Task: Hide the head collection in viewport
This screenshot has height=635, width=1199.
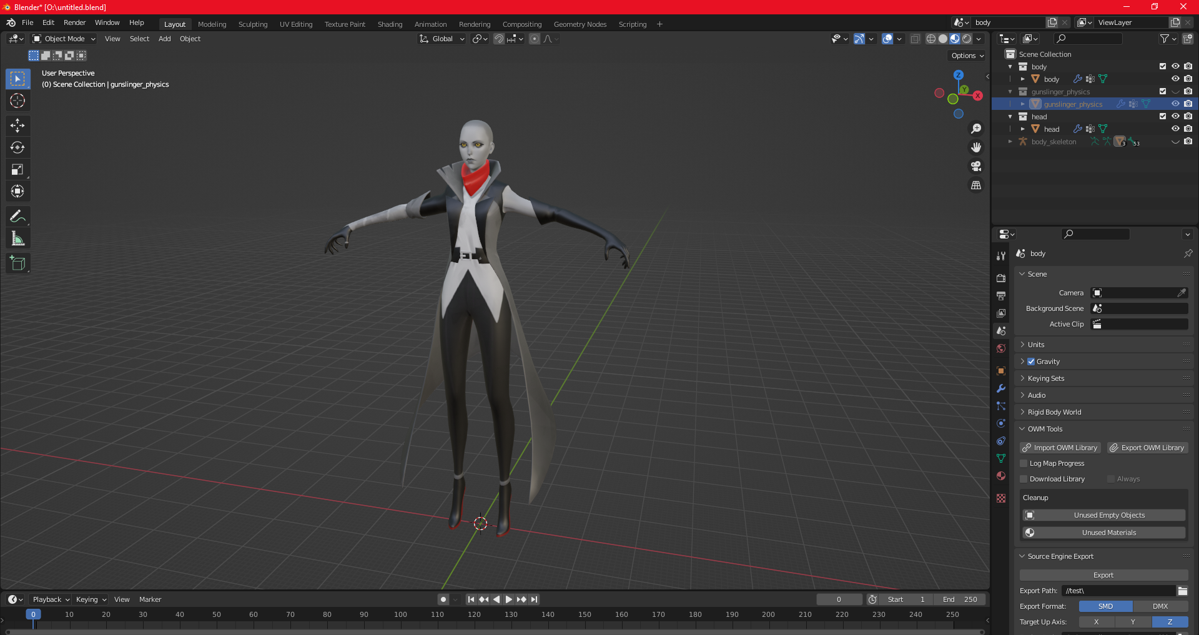Action: [1175, 117]
